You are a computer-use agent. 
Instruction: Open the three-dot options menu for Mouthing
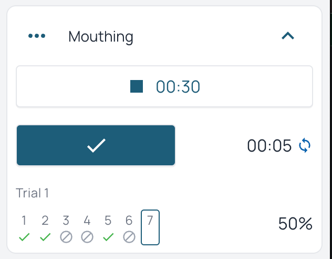(x=37, y=36)
